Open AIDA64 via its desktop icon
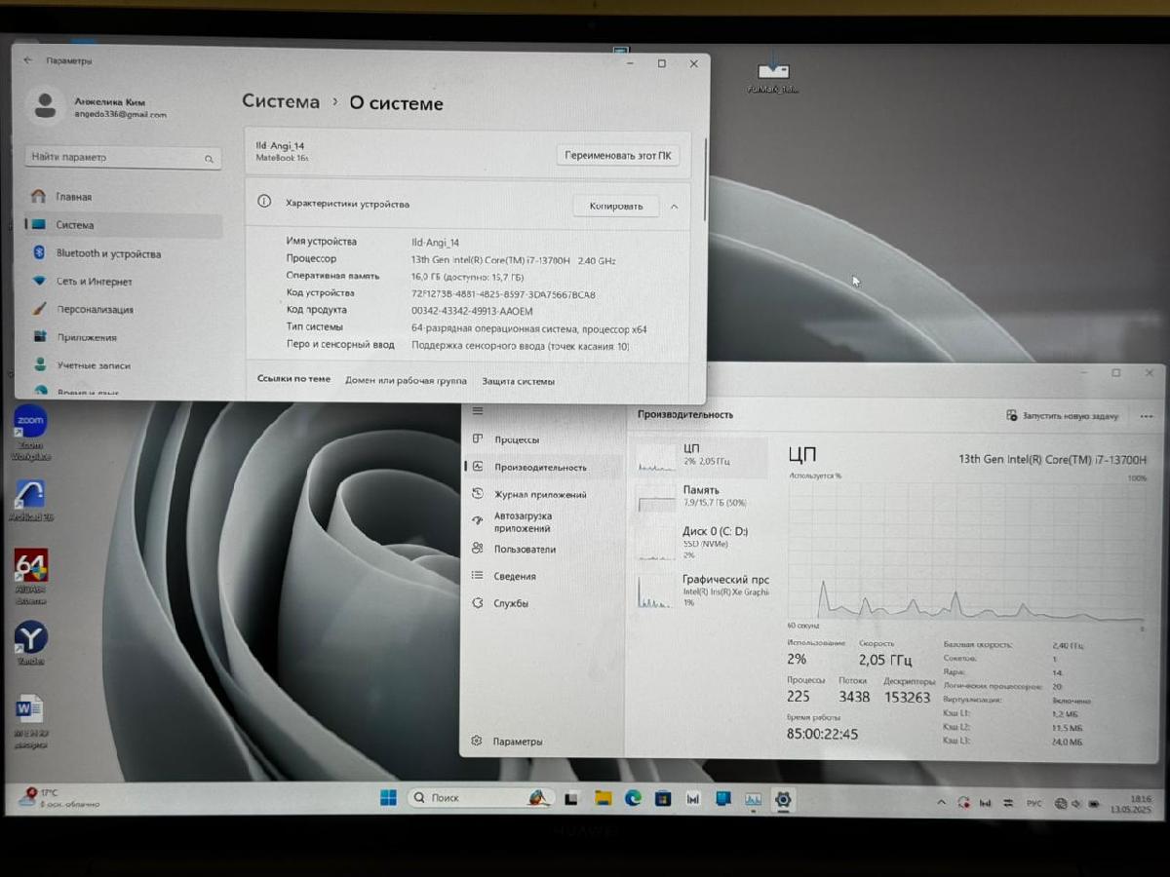The width and height of the screenshot is (1170, 877). point(29,568)
